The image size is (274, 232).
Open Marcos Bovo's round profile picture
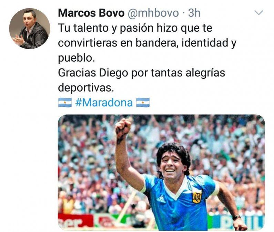click(30, 29)
